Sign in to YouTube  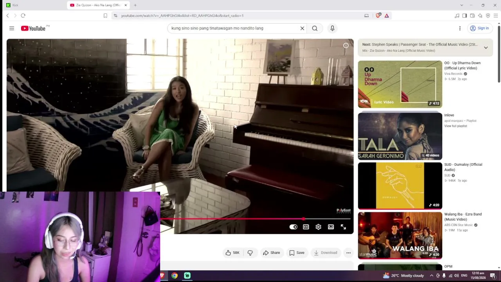pyautogui.click(x=479, y=28)
